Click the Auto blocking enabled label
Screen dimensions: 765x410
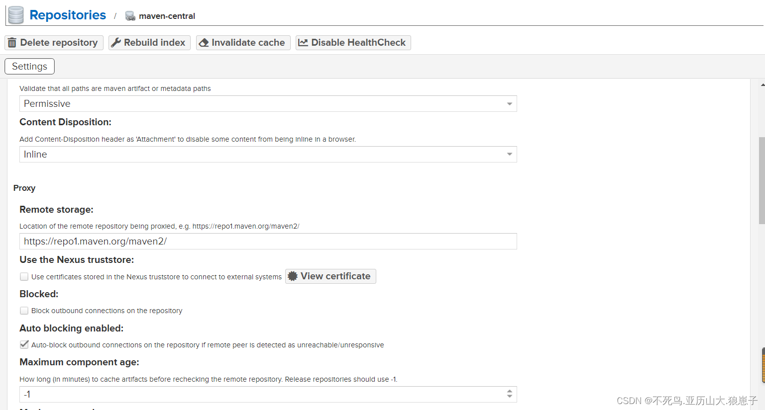click(x=71, y=328)
